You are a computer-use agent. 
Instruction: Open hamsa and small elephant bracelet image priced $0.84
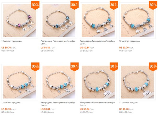(98, 21)
